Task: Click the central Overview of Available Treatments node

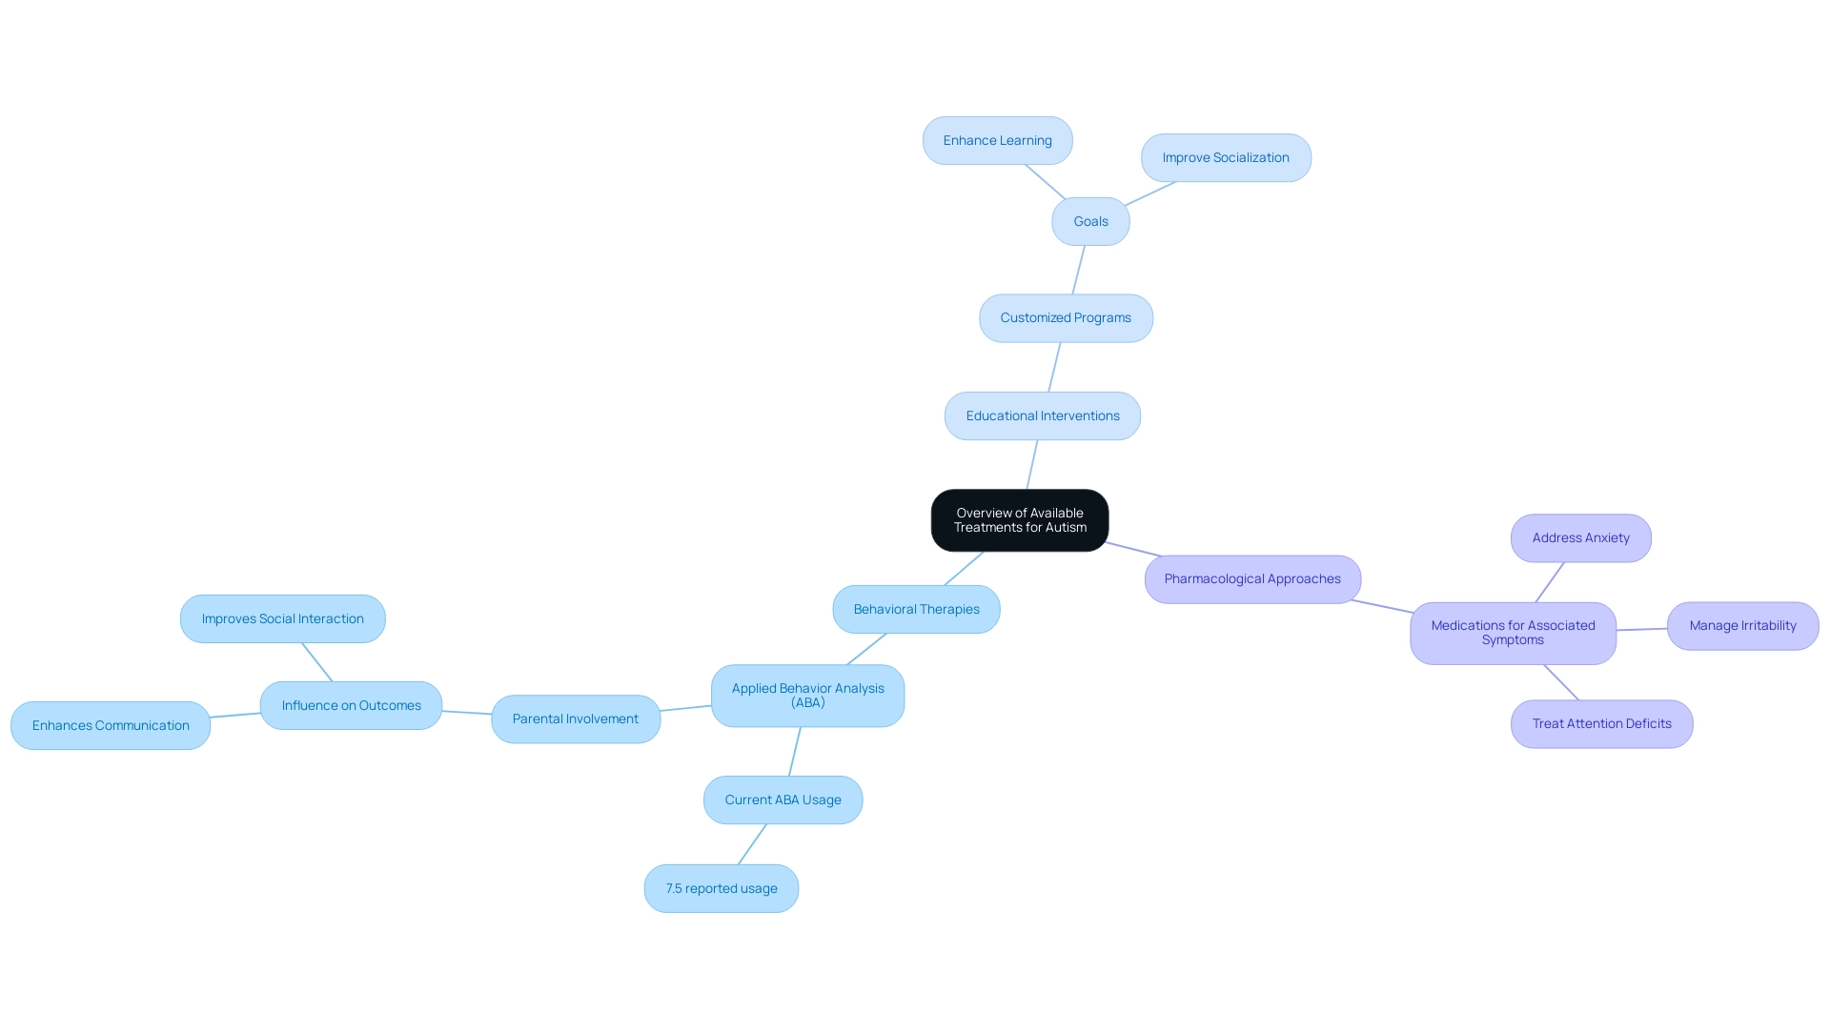Action: point(1019,520)
